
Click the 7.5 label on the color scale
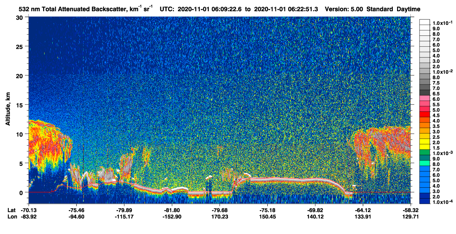pos(436,83)
